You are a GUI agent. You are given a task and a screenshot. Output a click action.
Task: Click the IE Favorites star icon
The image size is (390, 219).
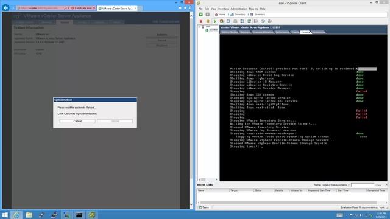pyautogui.click(x=185, y=8)
